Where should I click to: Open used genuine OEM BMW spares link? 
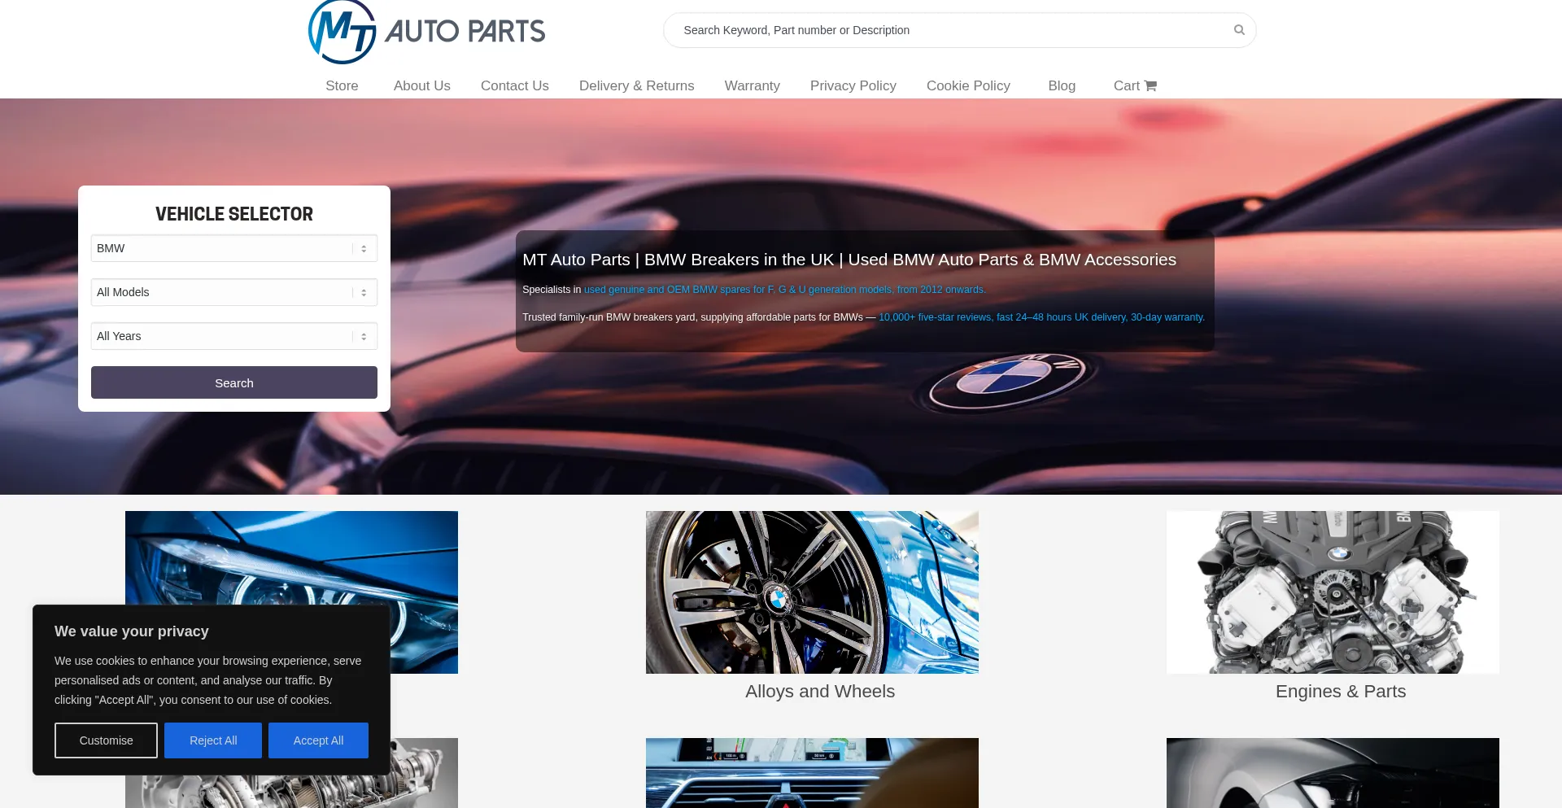[x=785, y=290]
